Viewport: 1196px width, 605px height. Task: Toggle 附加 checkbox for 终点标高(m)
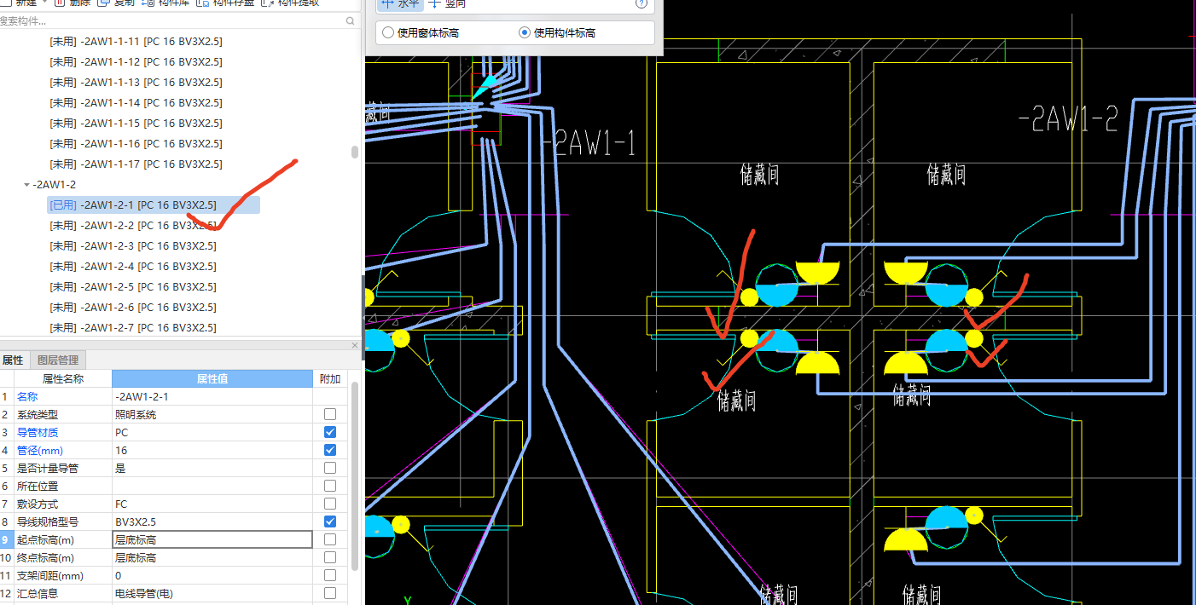pos(330,557)
